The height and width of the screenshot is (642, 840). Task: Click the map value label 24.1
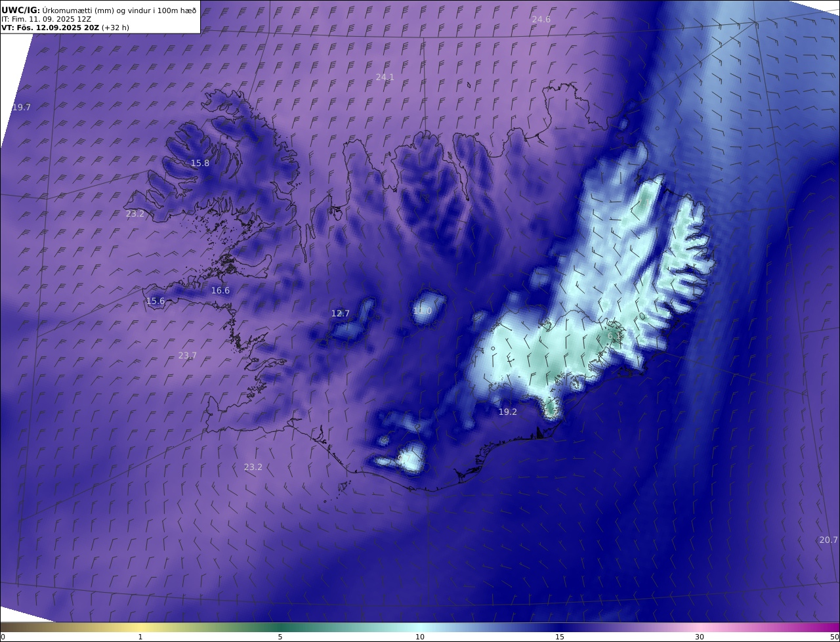[385, 77]
